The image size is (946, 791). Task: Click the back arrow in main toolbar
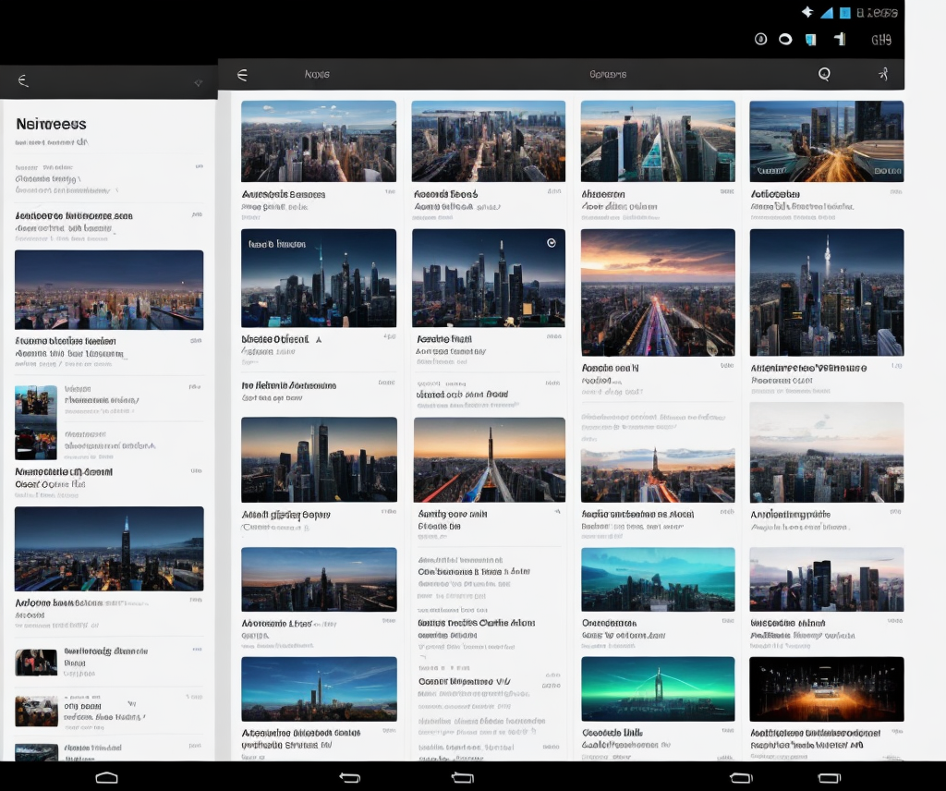point(242,74)
